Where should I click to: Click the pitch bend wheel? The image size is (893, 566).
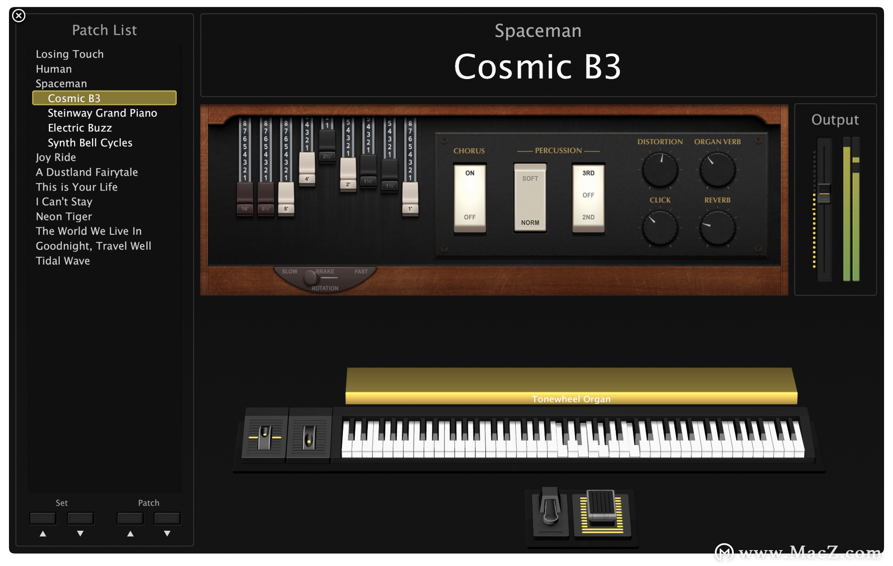point(265,436)
